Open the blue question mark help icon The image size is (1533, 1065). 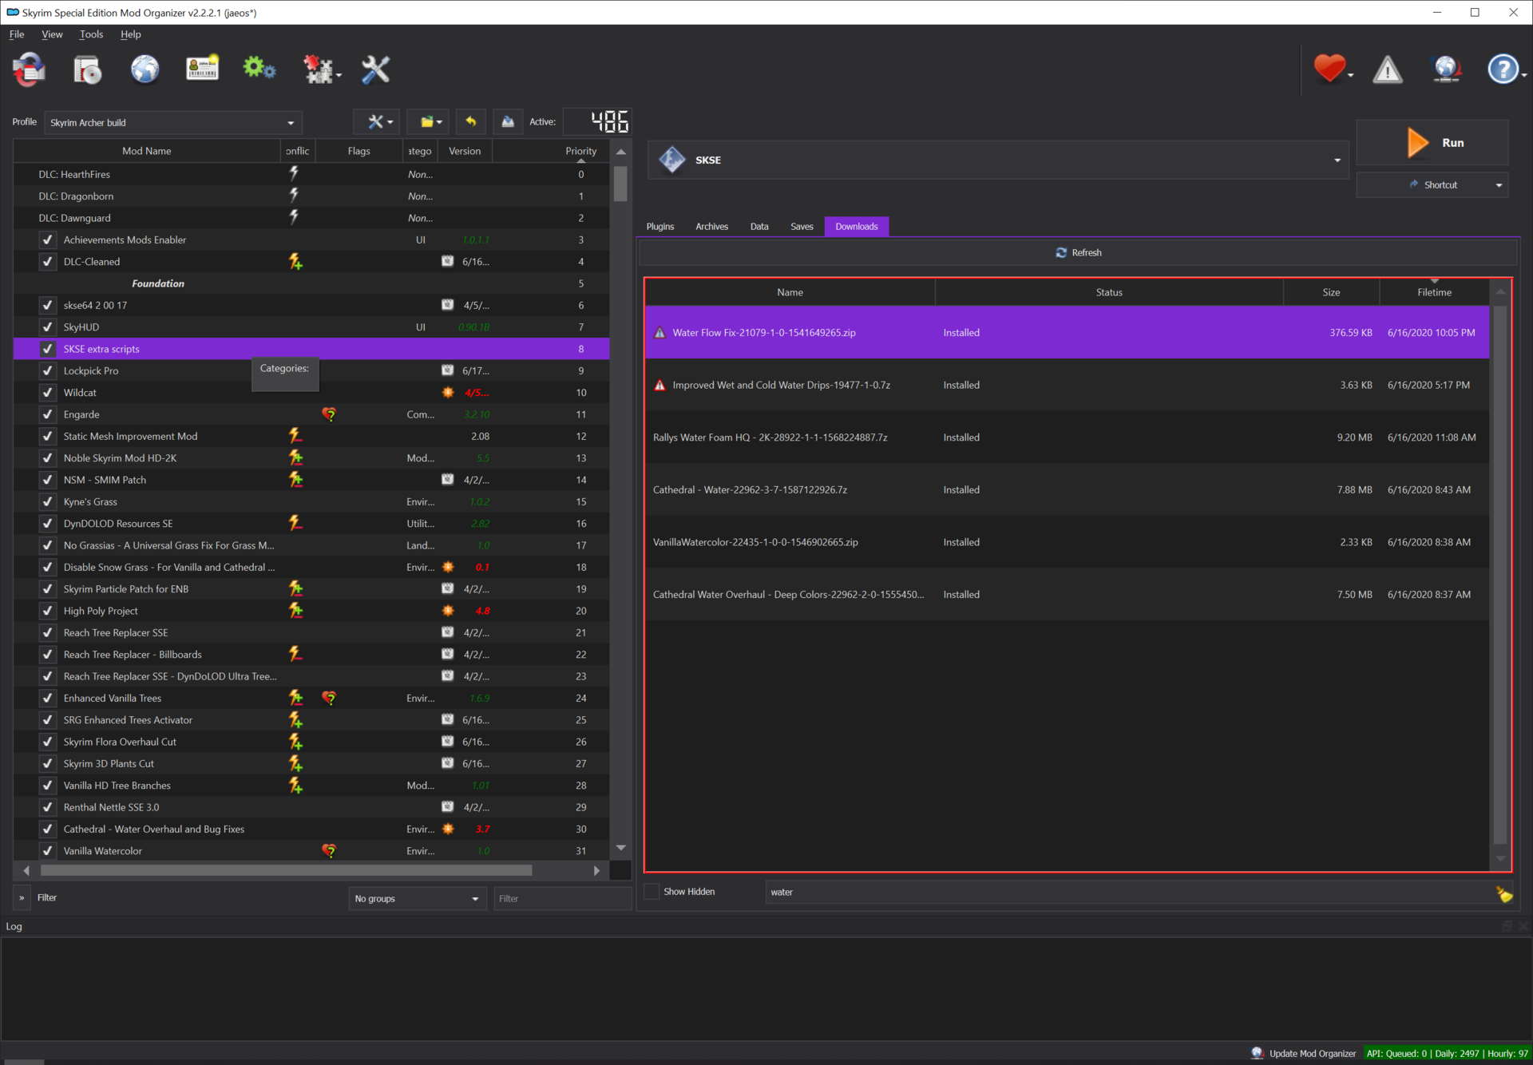1504,69
